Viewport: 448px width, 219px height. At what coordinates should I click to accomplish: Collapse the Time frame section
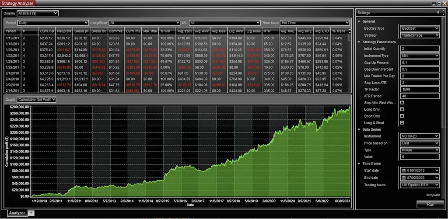click(359, 163)
